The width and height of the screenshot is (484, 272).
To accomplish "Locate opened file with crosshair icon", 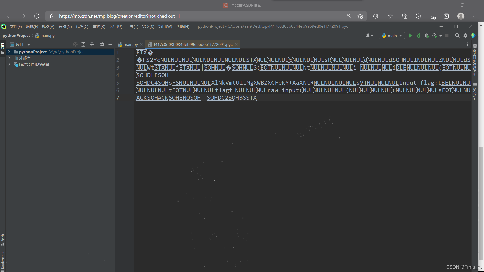I will [x=75, y=44].
